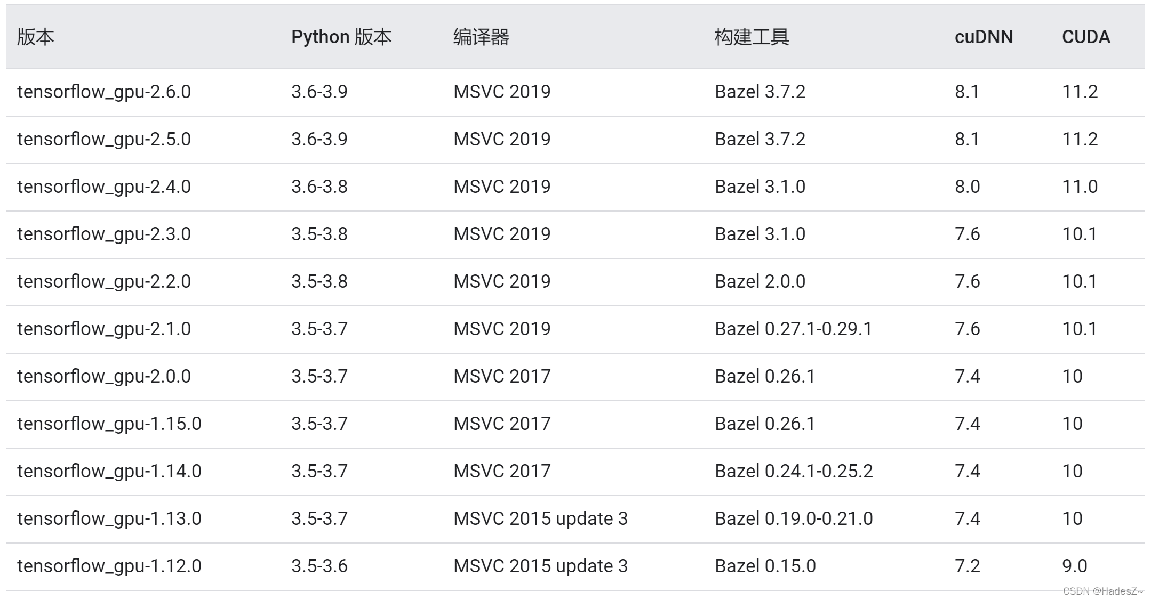
Task: Select the tensorflow_gpu-1.12.0 cell
Action: point(109,566)
